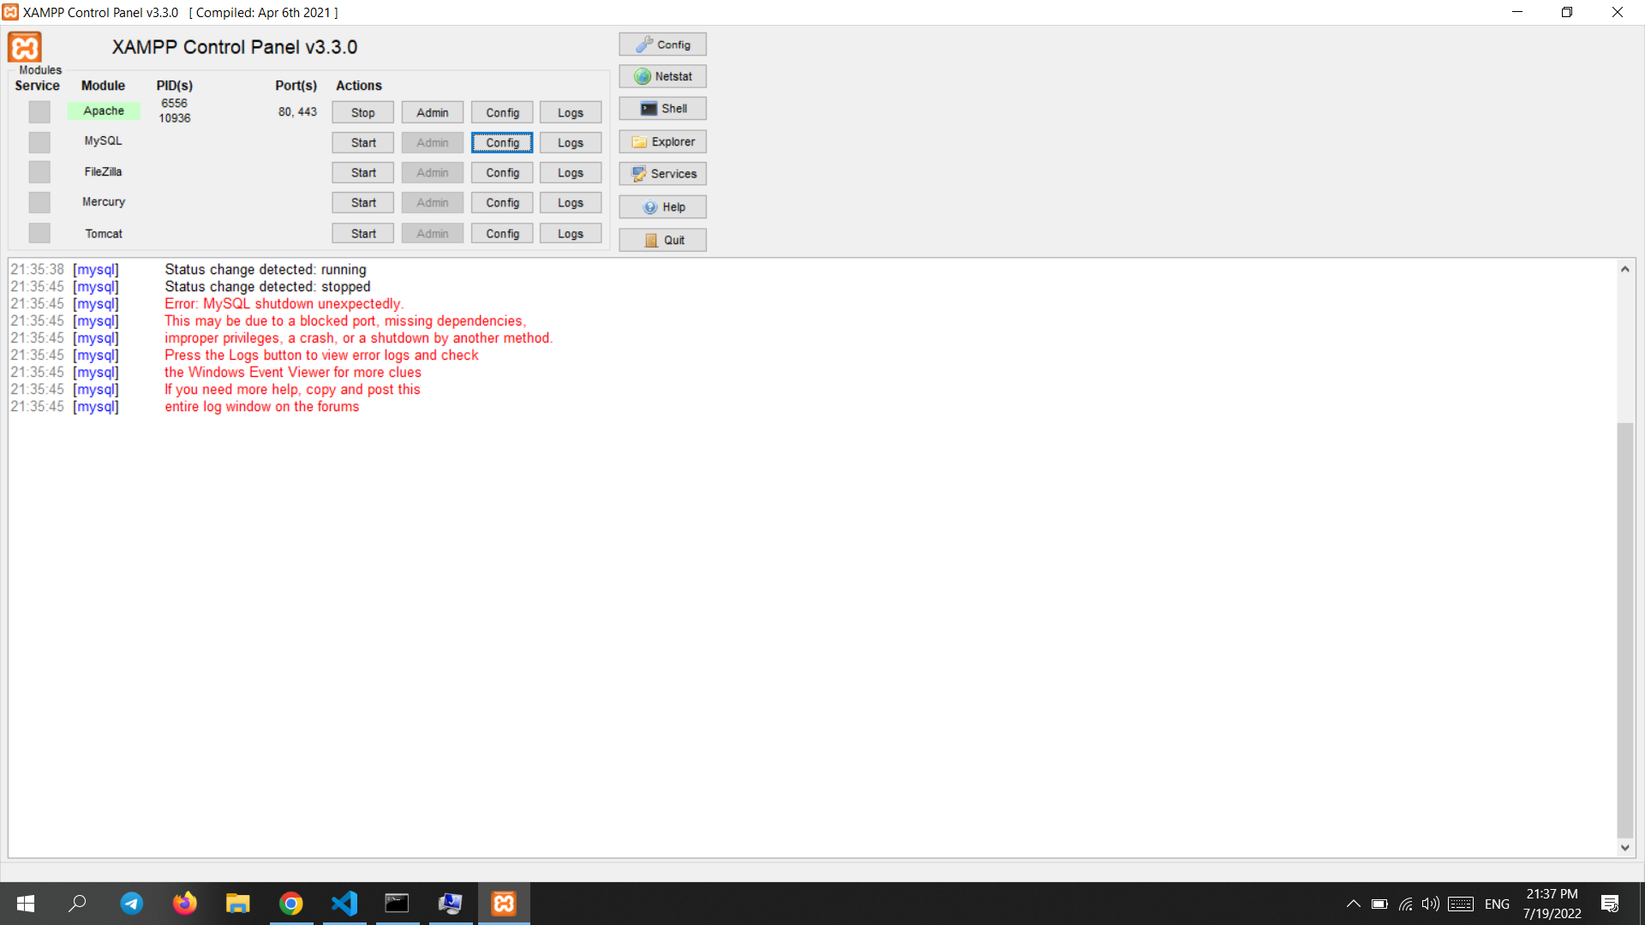1645x925 pixels.
Task: Open Telegram from the taskbar
Action: 131,904
